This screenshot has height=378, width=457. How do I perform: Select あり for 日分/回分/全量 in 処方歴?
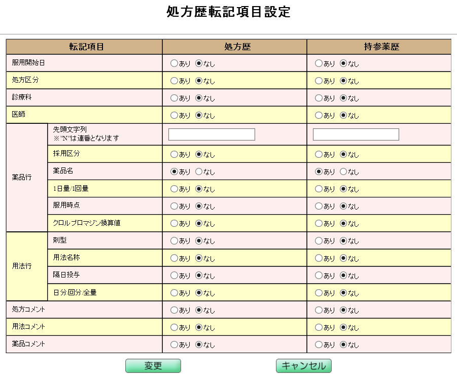pyautogui.click(x=174, y=293)
